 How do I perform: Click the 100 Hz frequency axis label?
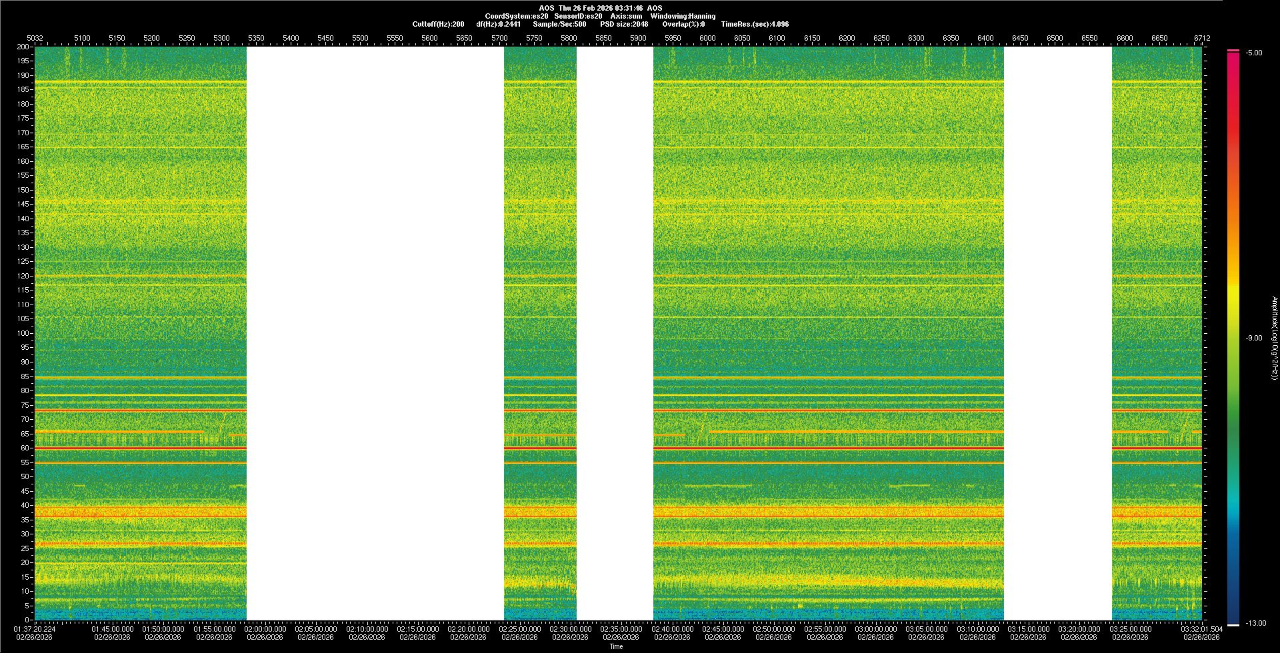click(23, 333)
